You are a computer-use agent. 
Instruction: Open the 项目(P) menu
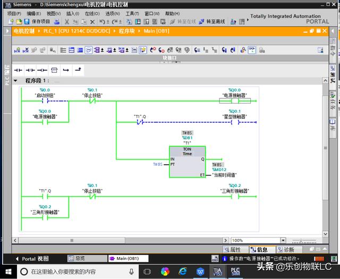14,14
